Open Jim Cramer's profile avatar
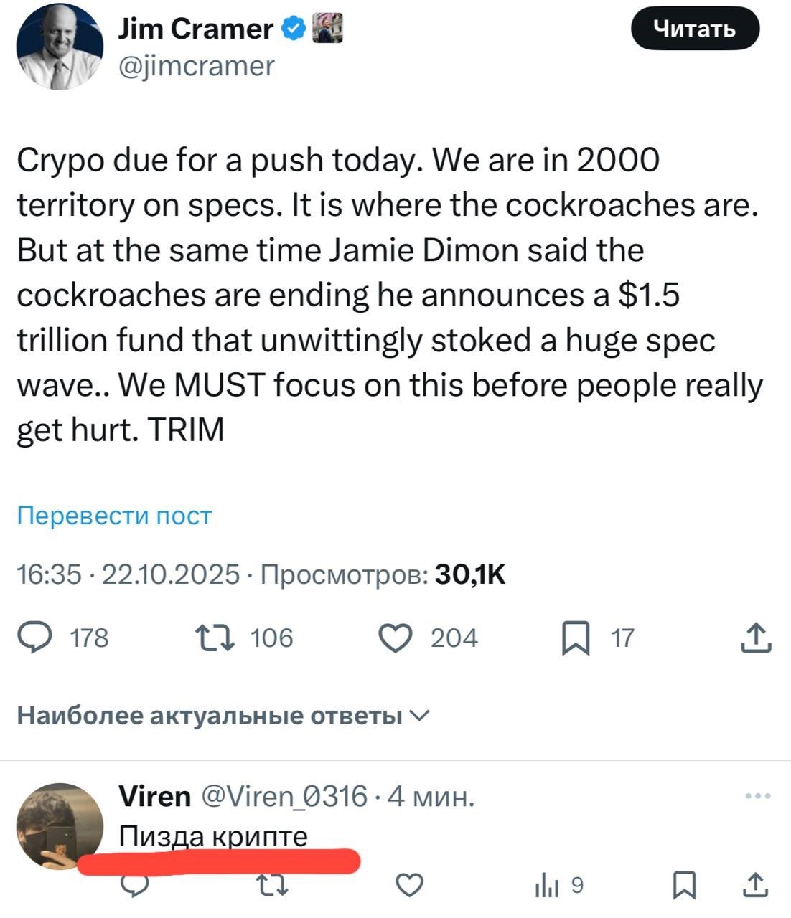This screenshot has height=918, width=791. coord(60,47)
